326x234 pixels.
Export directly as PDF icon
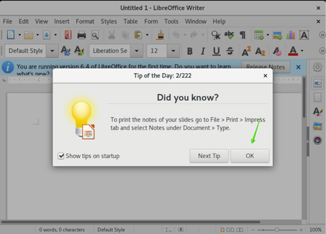pos(68,35)
